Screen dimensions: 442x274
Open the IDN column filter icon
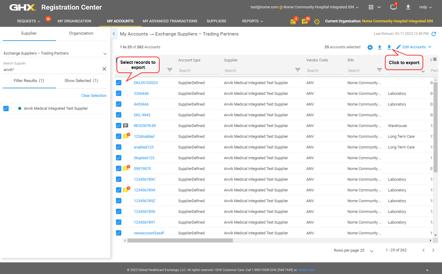click(x=380, y=70)
